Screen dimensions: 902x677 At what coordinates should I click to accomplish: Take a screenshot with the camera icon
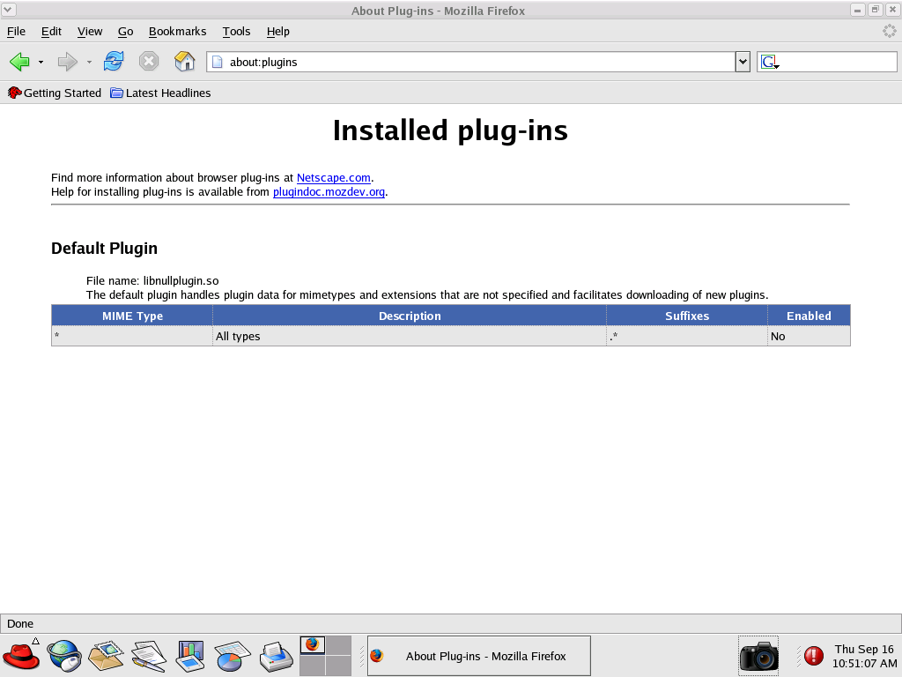pyautogui.click(x=758, y=656)
